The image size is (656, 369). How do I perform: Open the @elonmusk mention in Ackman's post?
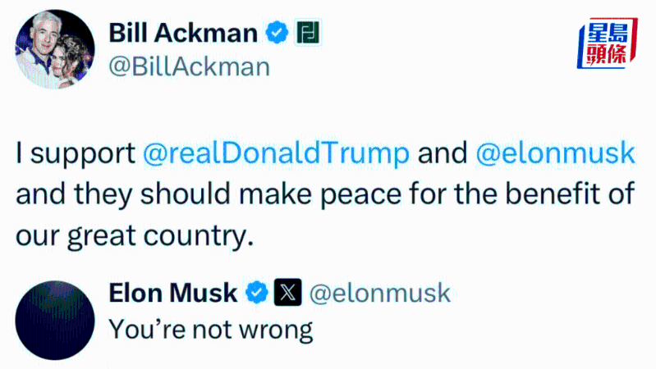(x=555, y=153)
